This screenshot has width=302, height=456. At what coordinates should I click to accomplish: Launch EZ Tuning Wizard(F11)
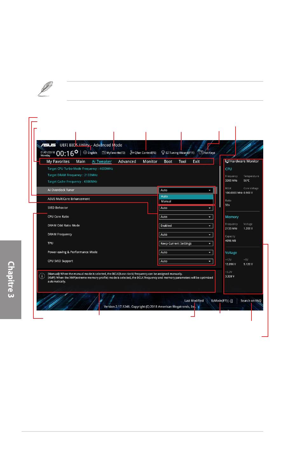tap(178, 153)
